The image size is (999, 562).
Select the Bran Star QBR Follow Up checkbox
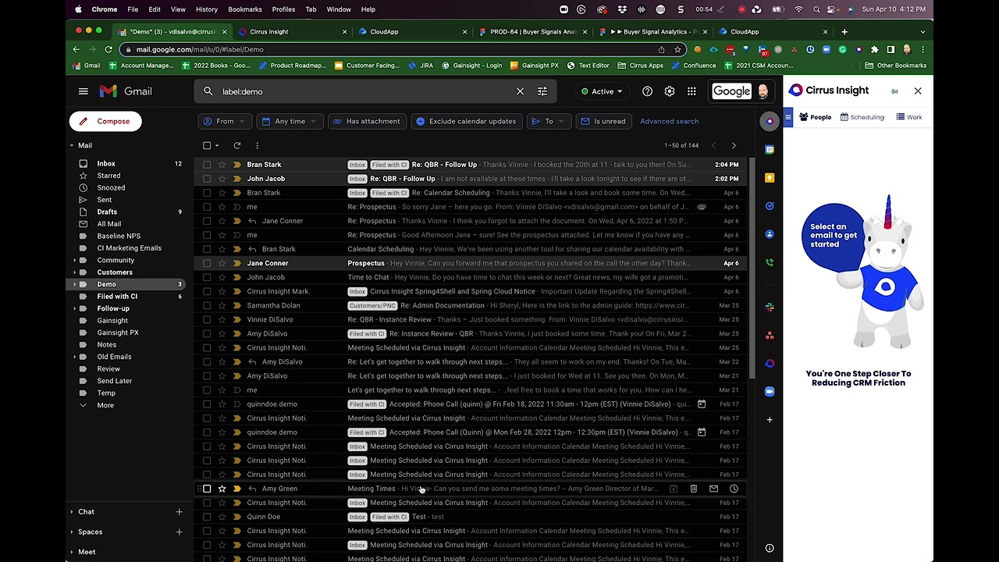coord(207,165)
